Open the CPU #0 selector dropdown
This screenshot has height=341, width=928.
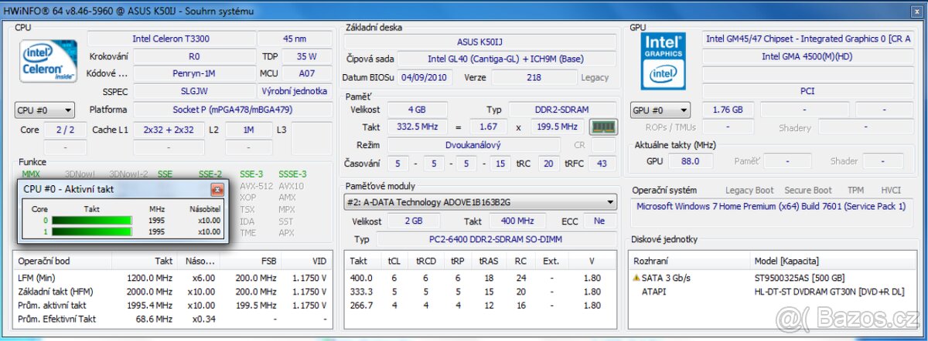coord(45,110)
